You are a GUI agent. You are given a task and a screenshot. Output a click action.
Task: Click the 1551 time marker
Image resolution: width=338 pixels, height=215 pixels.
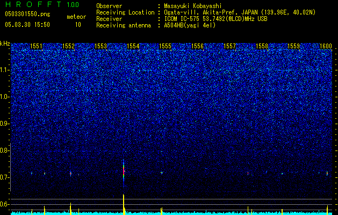tap(36, 46)
